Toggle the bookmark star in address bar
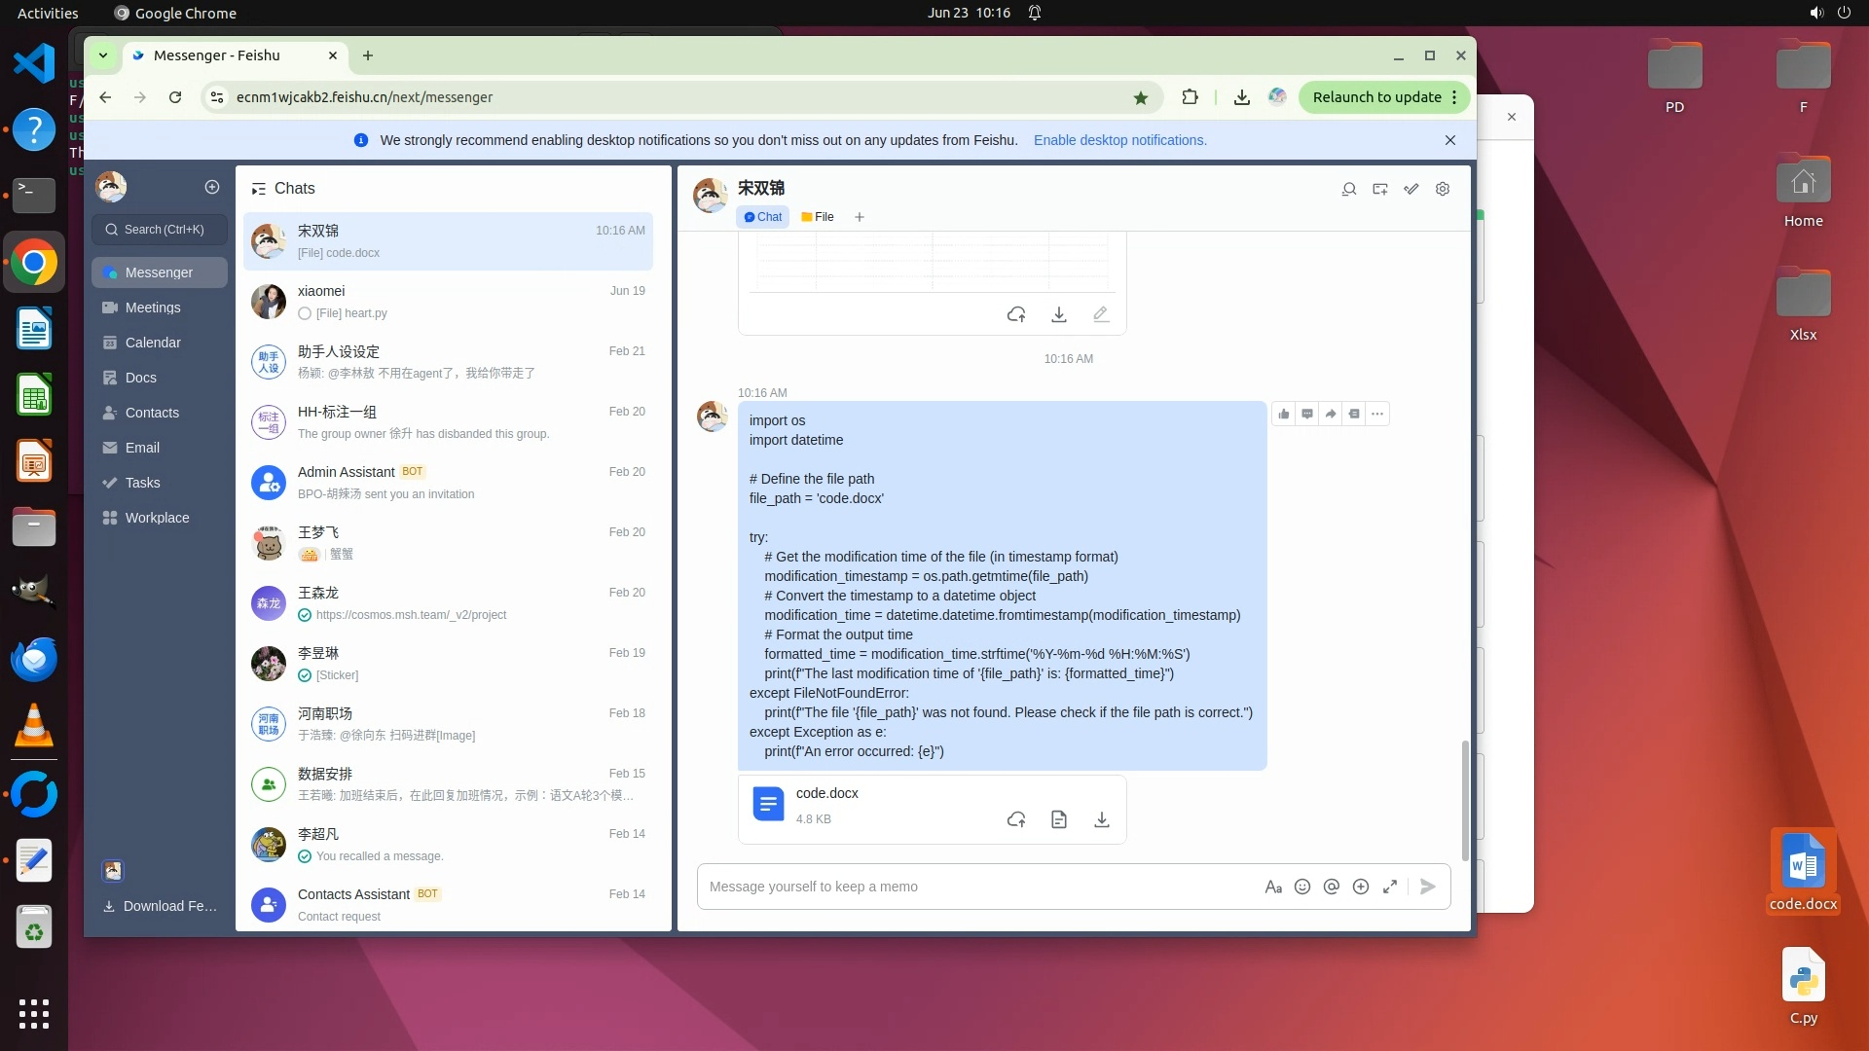The height and width of the screenshot is (1051, 1869). pyautogui.click(x=1141, y=97)
